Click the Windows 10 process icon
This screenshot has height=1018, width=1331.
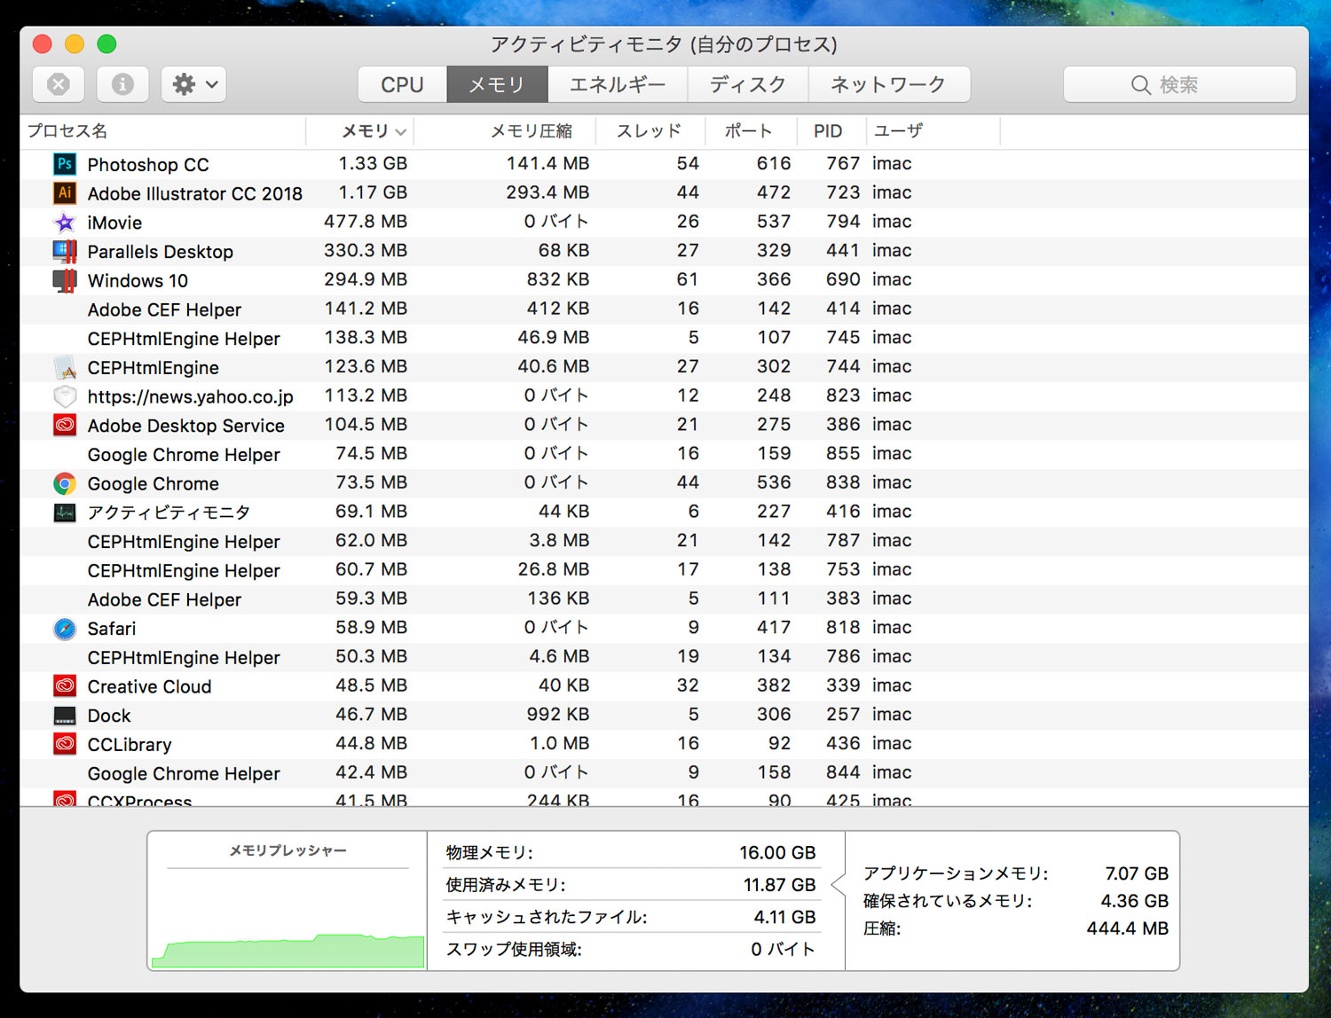65,280
